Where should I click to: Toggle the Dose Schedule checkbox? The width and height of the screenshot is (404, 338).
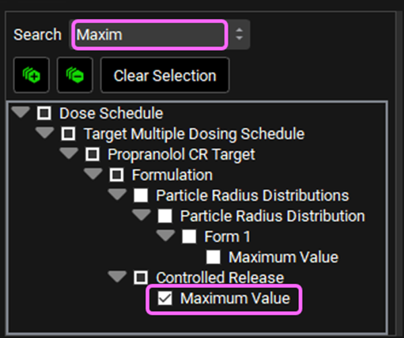tap(44, 114)
